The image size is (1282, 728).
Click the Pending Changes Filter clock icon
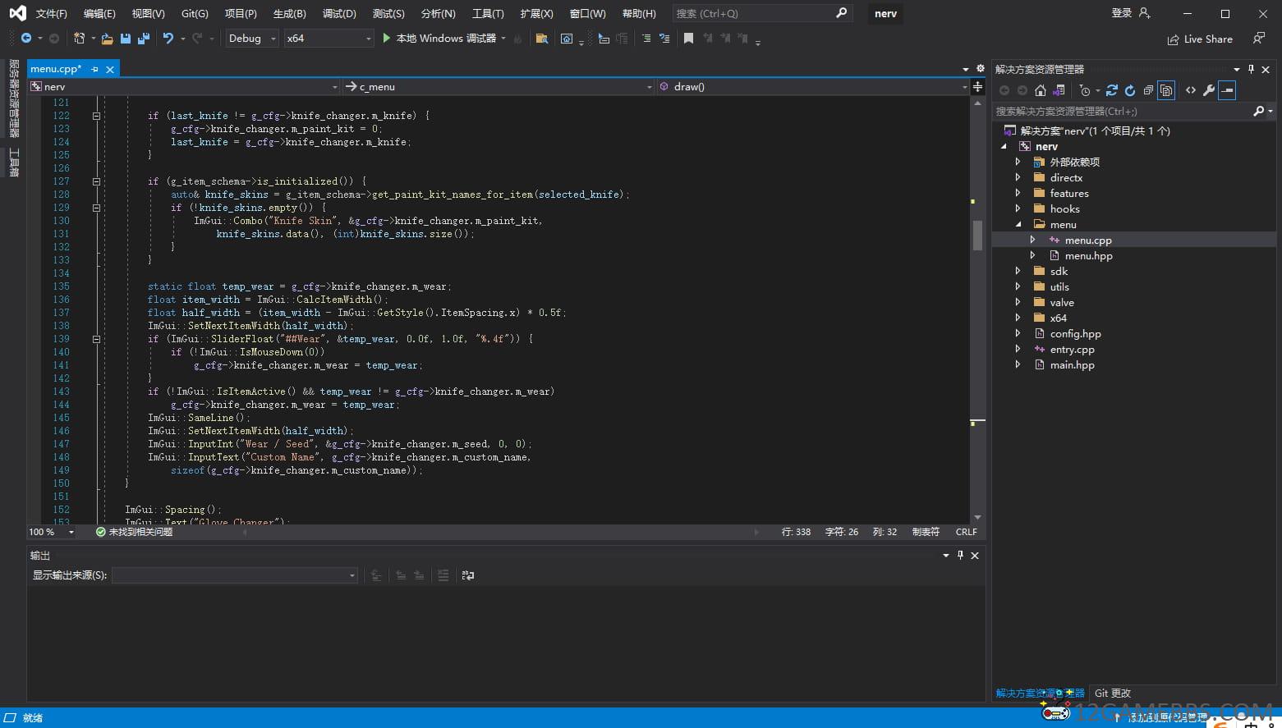1085,90
